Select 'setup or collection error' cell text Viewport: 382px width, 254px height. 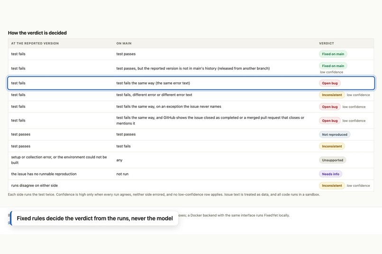tap(59, 160)
